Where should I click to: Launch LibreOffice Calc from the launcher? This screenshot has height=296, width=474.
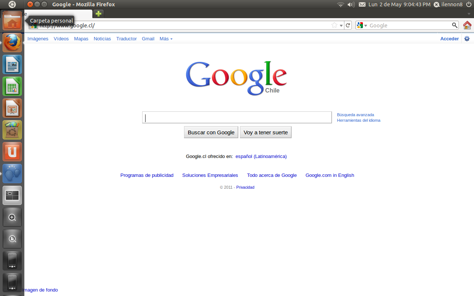pos(12,86)
